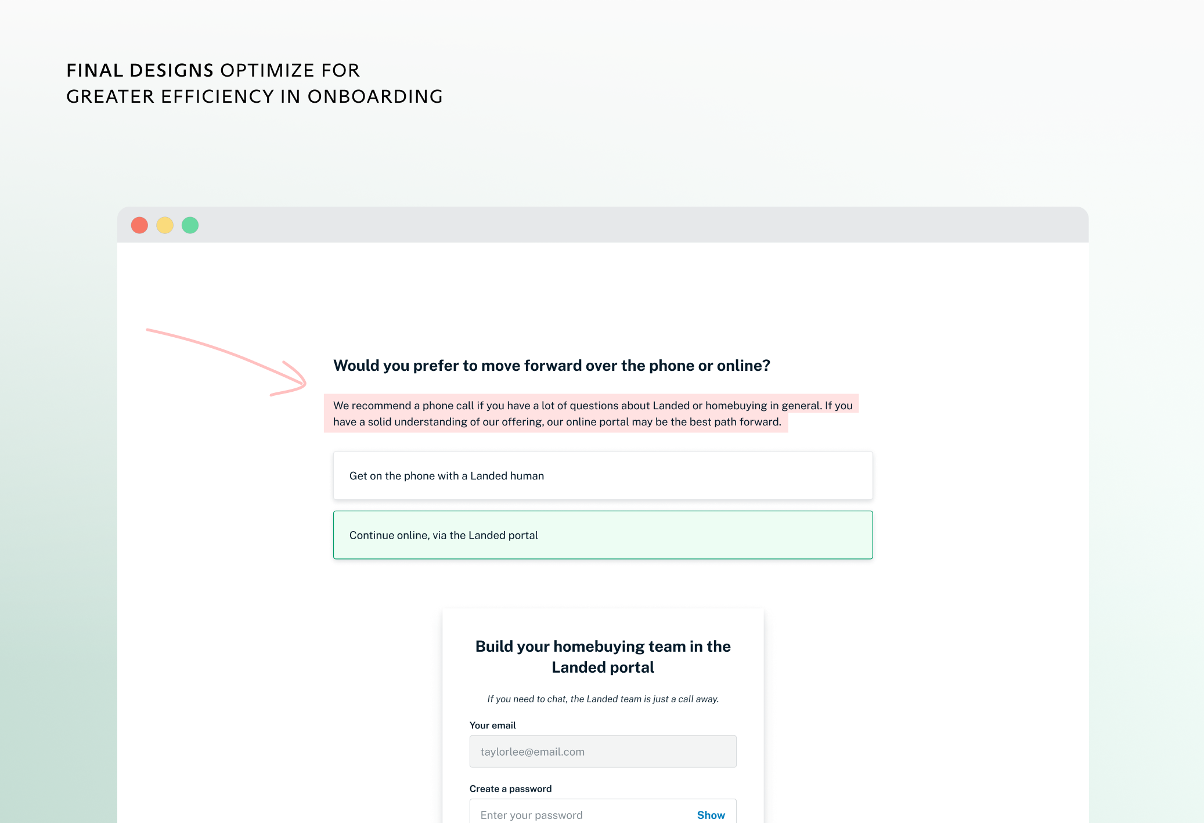Click the yellow minimize dot

click(x=165, y=225)
